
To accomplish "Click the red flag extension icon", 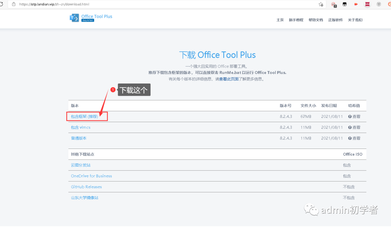I will [356, 4].
